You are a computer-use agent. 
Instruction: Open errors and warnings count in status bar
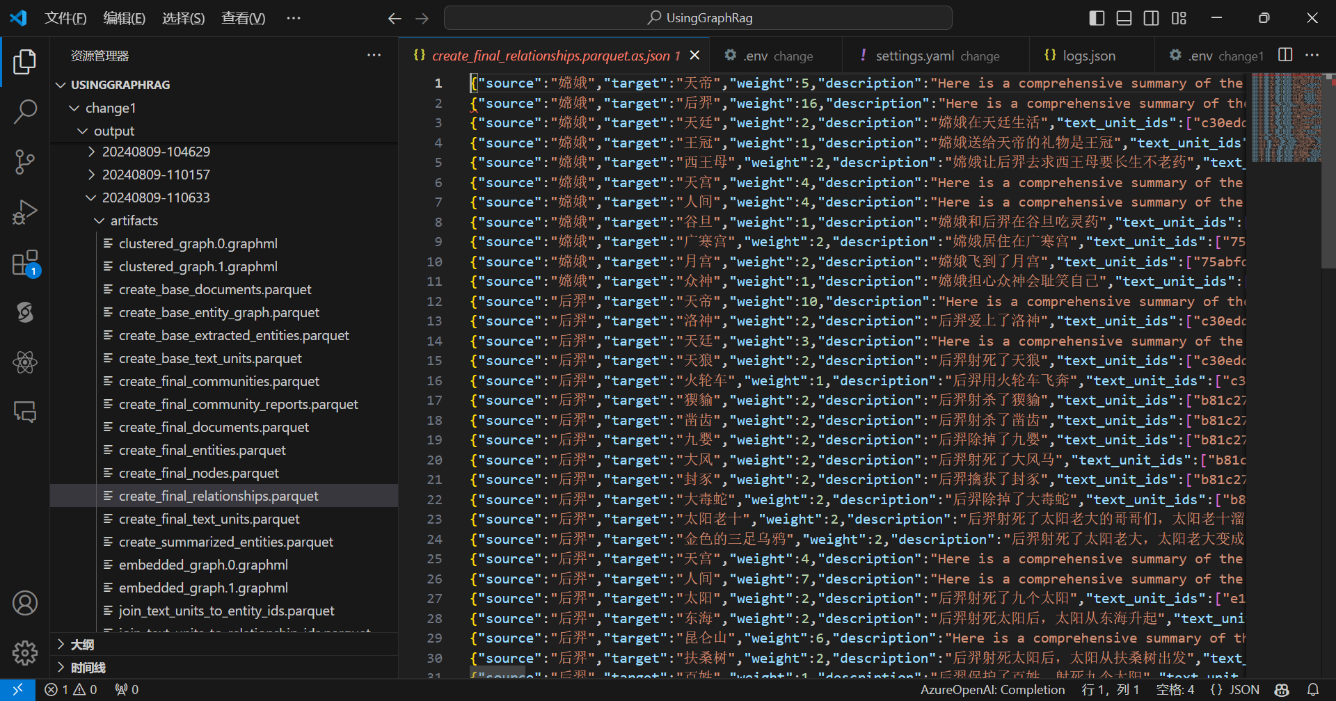(71, 689)
